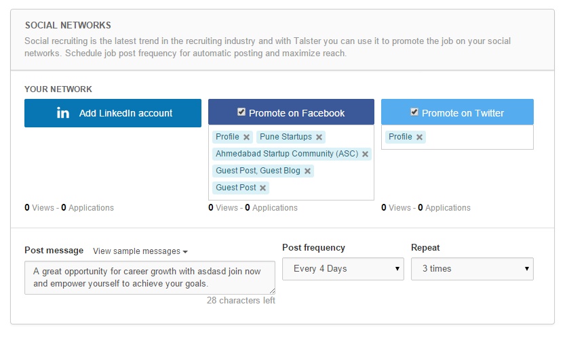Click the LinkedIn logo icon
Image resolution: width=567 pixels, height=338 pixels.
click(63, 113)
